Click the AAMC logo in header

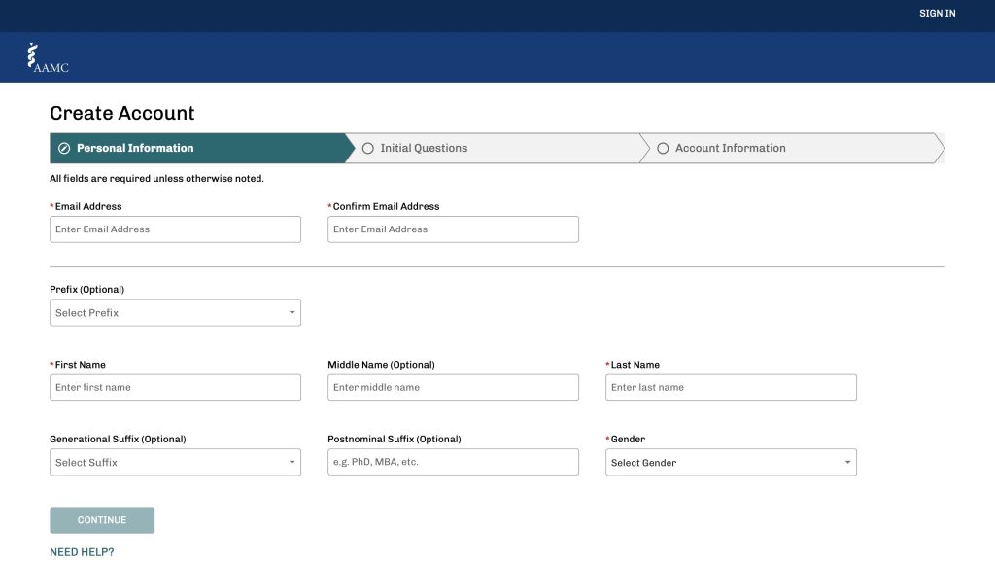point(48,58)
